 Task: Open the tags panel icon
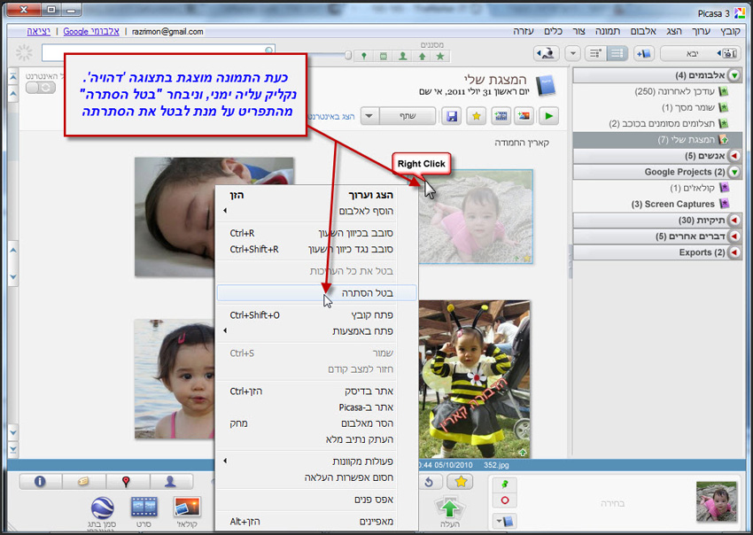point(83,481)
